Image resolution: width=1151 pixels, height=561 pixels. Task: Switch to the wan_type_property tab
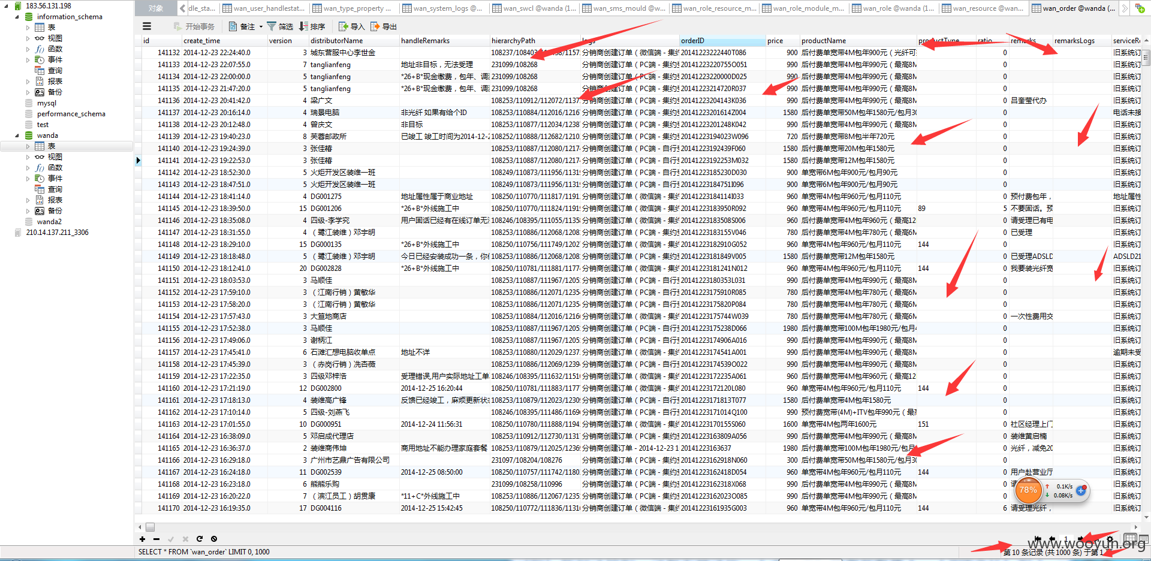[353, 8]
